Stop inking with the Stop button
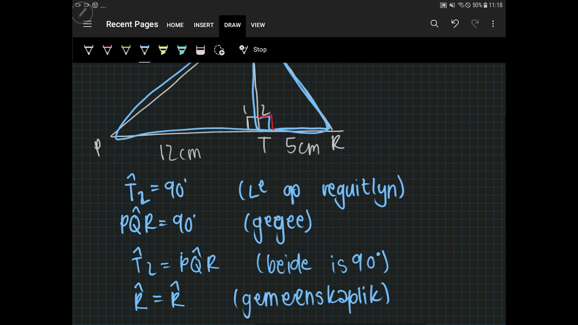This screenshot has height=325, width=578. [x=253, y=50]
